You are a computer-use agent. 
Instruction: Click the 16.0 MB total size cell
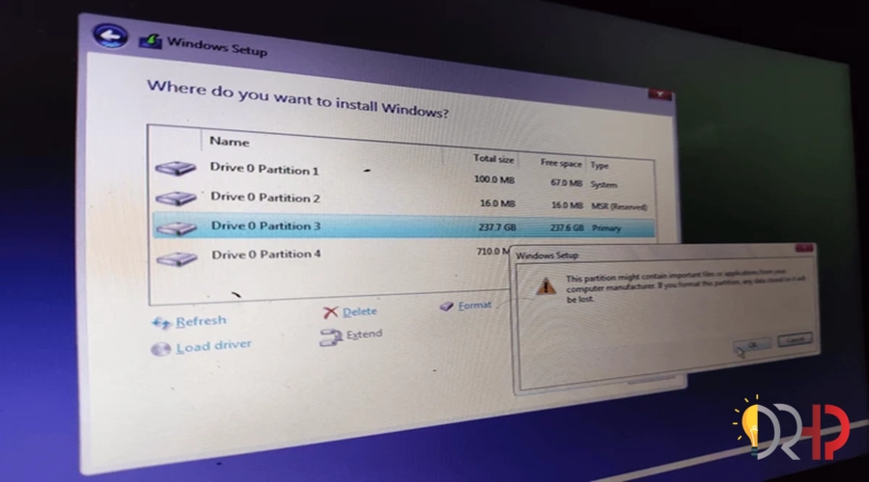497,203
